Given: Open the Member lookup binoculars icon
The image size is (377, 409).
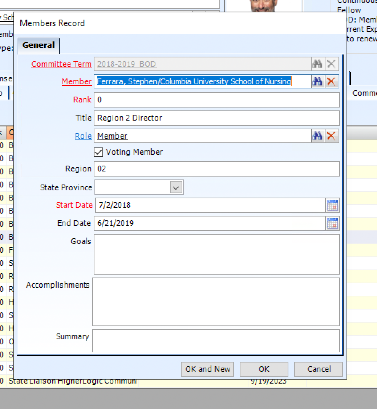Looking at the screenshot, I should (x=317, y=81).
